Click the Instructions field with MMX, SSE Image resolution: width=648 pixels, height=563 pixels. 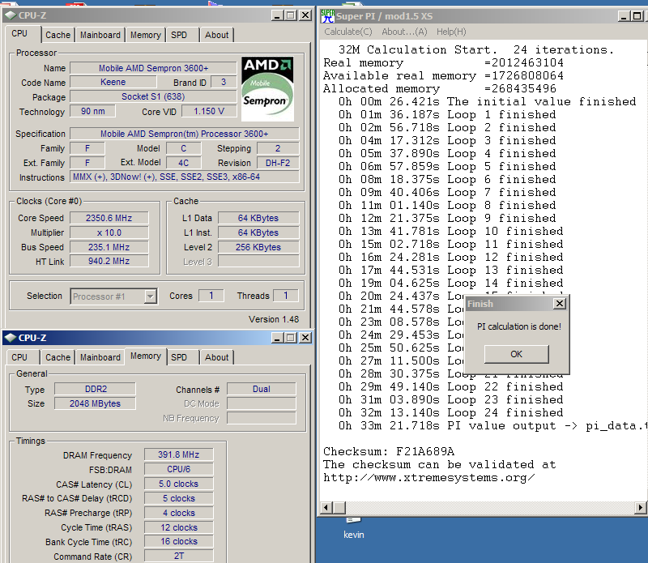pyautogui.click(x=185, y=177)
